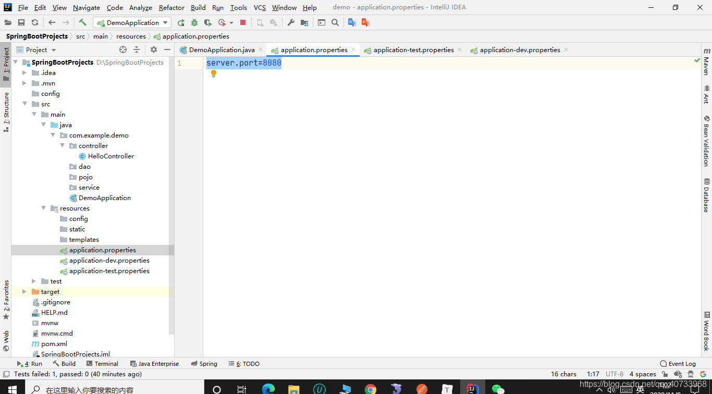The width and height of the screenshot is (712, 394).
Task: Select HelloController in the project tree
Action: point(111,156)
